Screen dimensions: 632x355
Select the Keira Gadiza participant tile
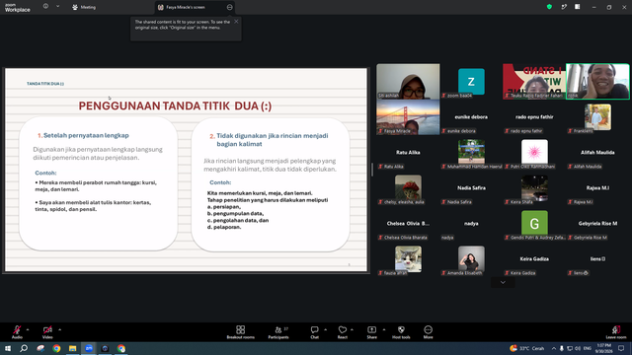[534, 258]
